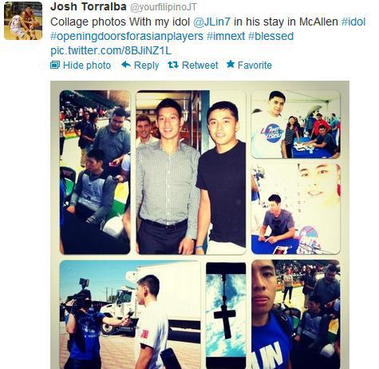Click the cross necklace photo in collage
The image size is (379, 369).
tap(226, 315)
